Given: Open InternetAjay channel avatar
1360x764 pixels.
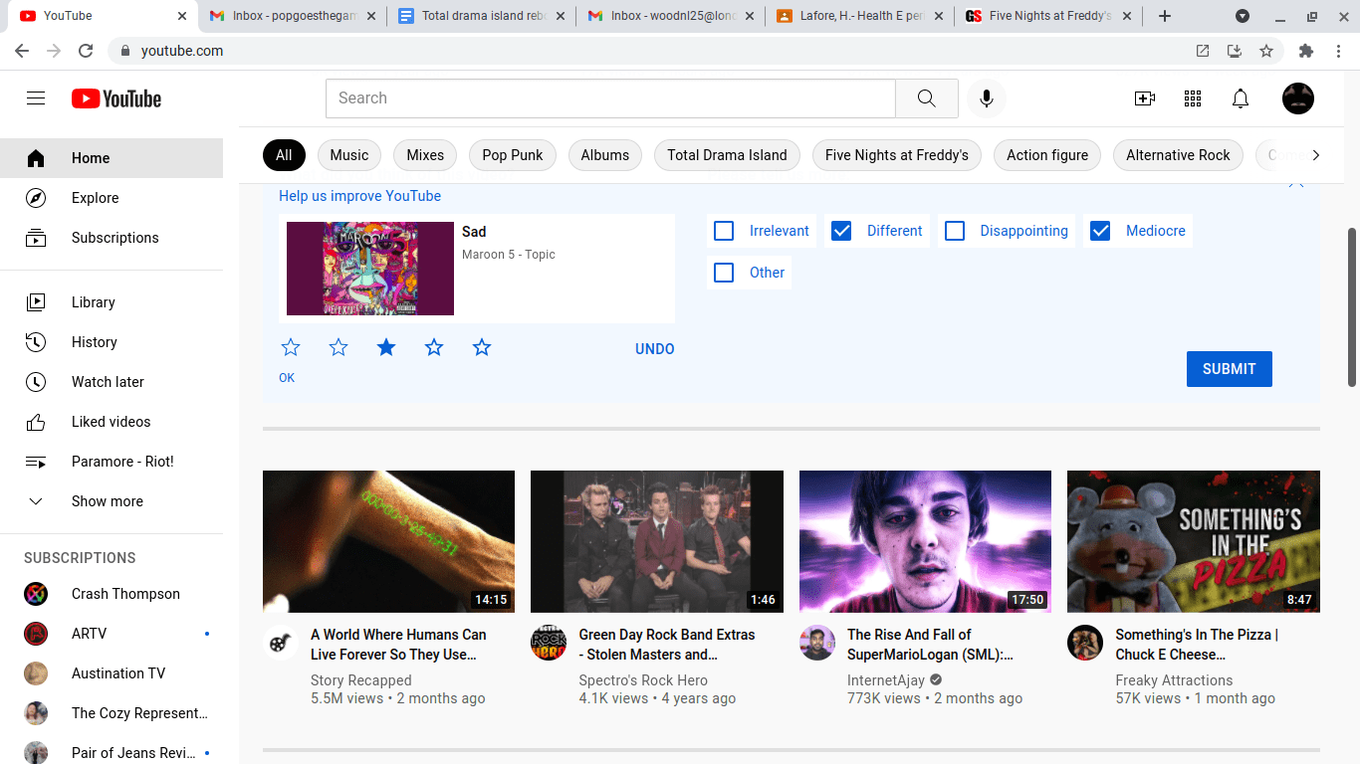Looking at the screenshot, I should click(x=817, y=643).
